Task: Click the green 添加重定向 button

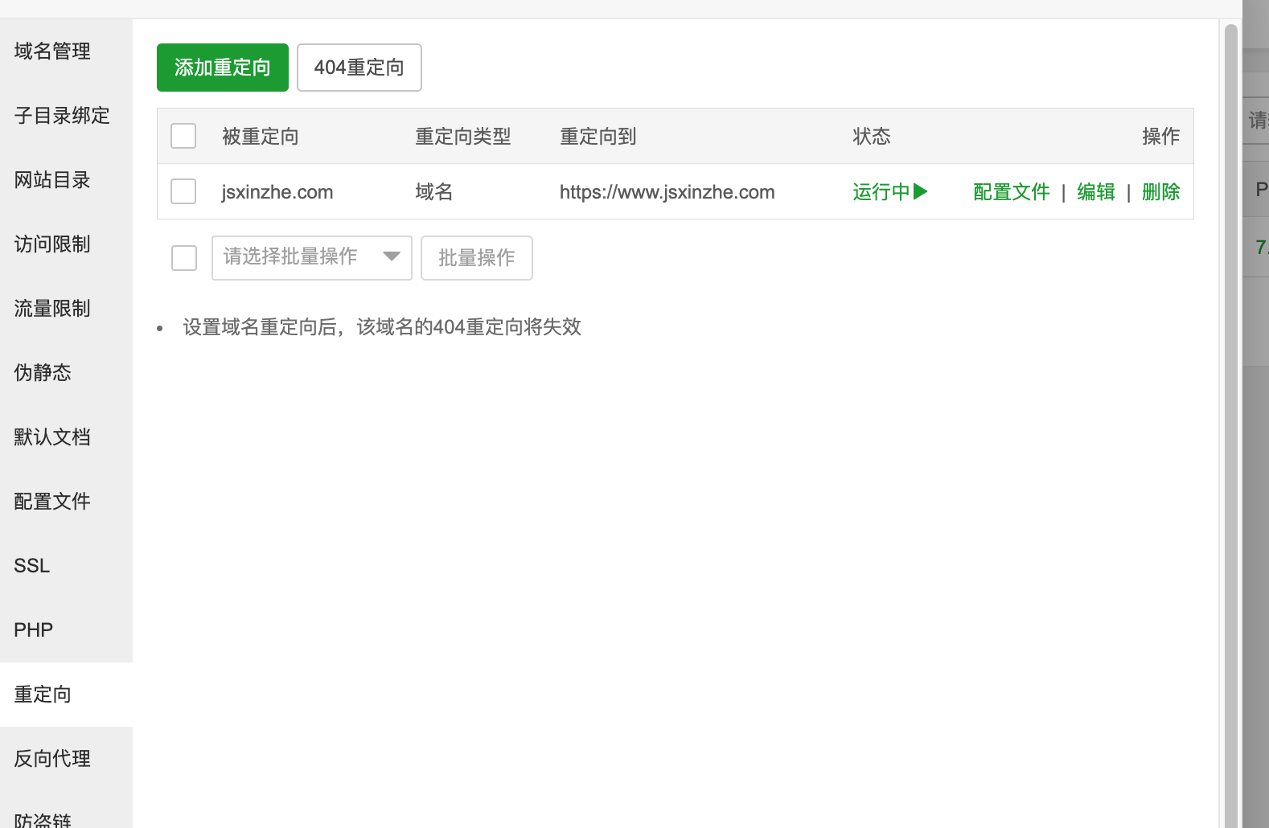Action: click(x=223, y=68)
